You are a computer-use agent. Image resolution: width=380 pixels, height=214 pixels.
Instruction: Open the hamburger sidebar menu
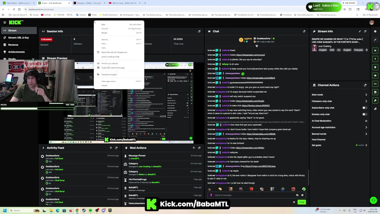point(4,22)
